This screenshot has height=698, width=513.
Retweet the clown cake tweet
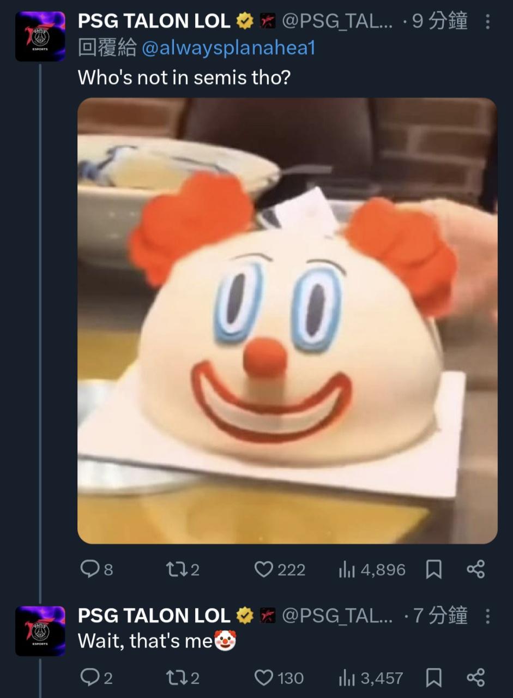pos(175,570)
